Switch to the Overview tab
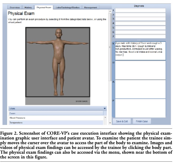The image size is (175, 164). click(x=14, y=7)
